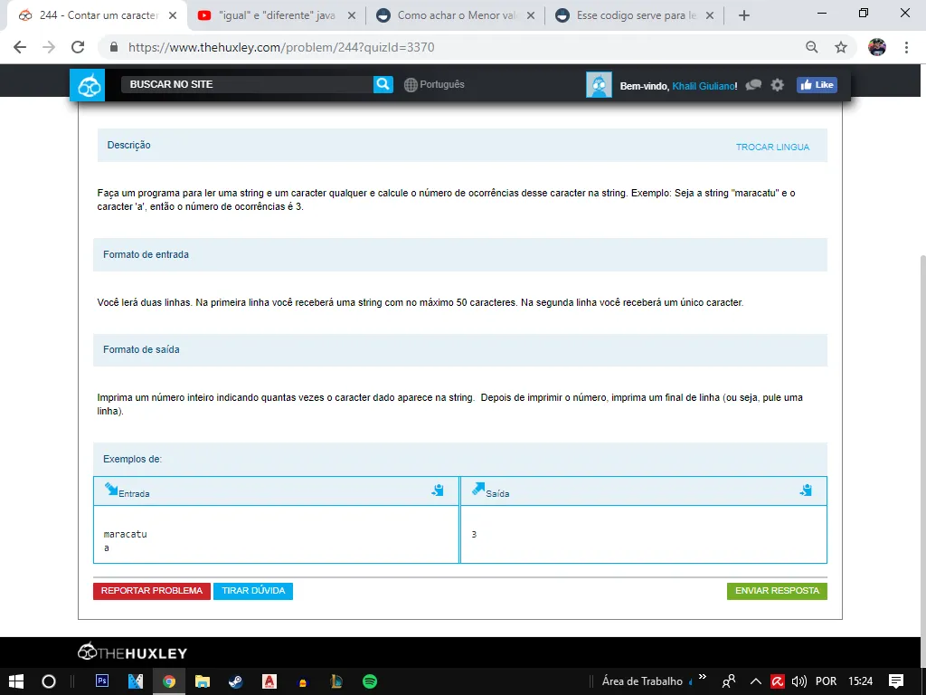The image size is (926, 695).
Task: Click the TIRAR DÚVIDA button
Action: click(253, 591)
